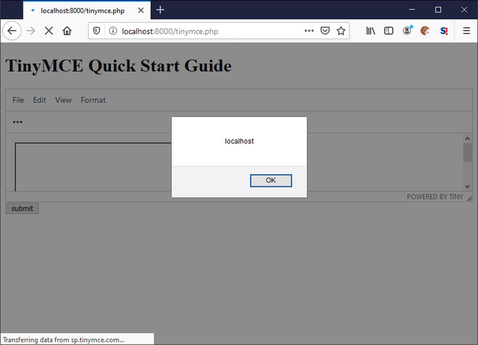Screen dimensions: 478x345
Task: Click the forward navigation arrow
Action: (x=30, y=31)
